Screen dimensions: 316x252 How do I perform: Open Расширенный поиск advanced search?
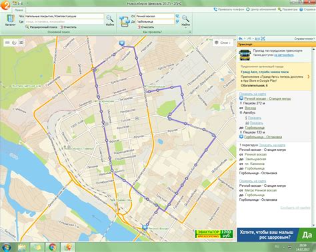[41, 27]
